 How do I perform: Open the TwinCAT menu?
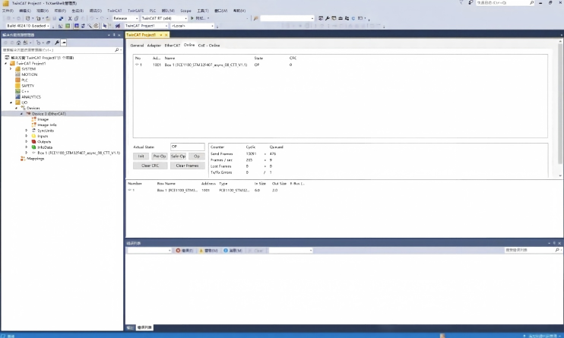[x=114, y=11]
